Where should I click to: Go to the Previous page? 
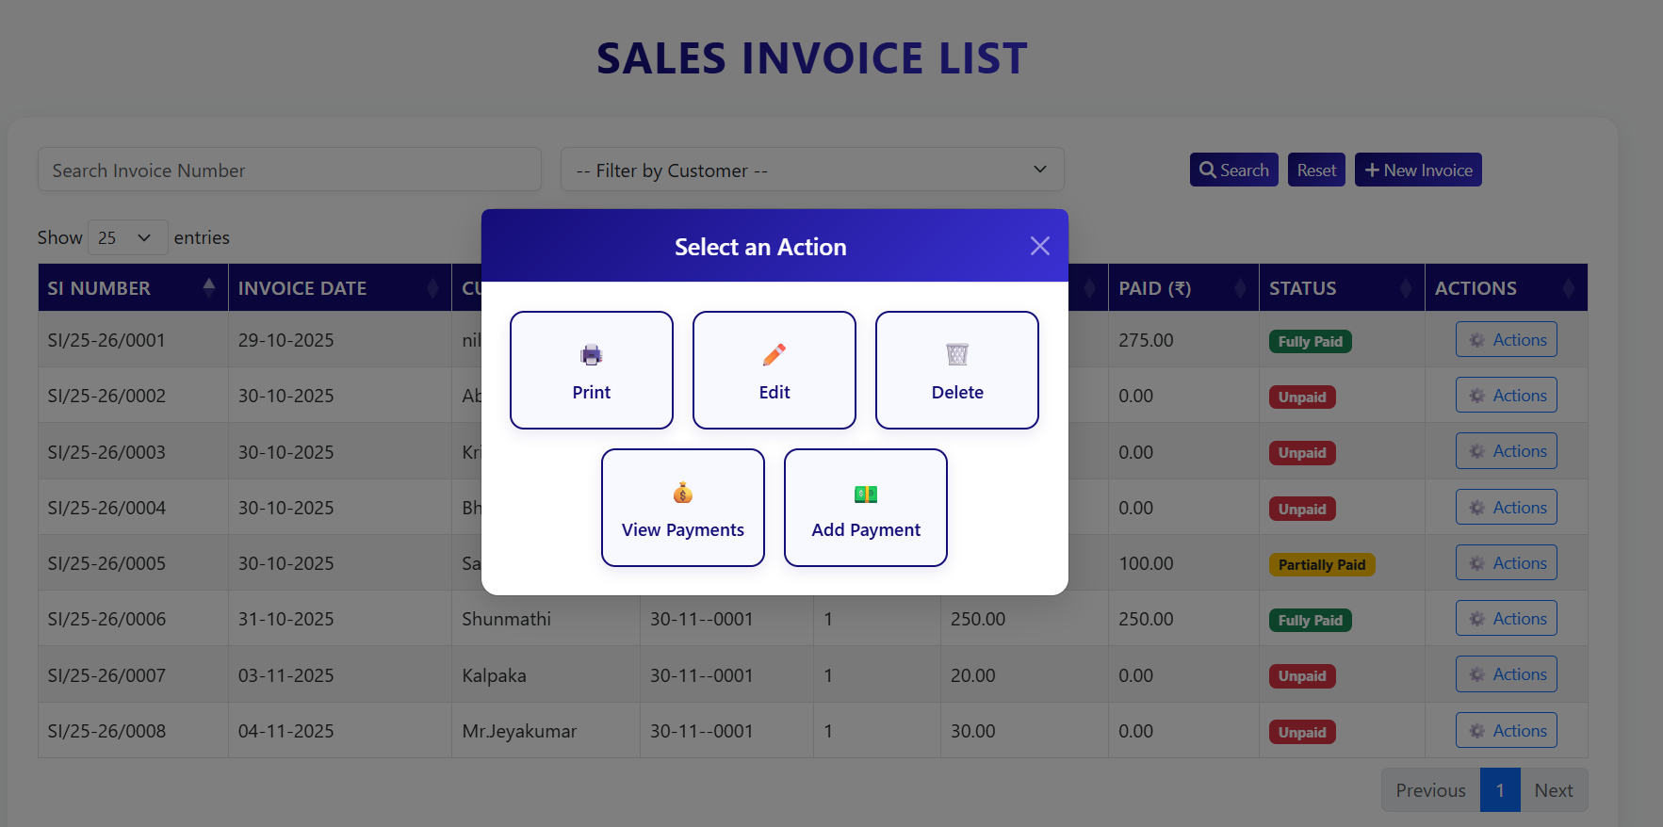click(x=1430, y=790)
